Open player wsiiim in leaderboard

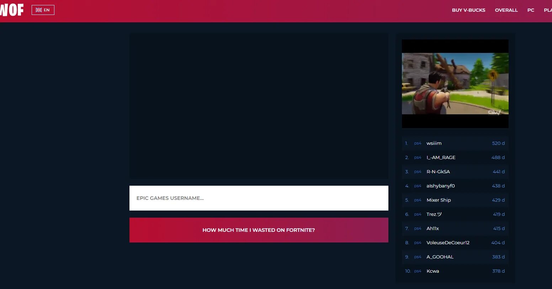[x=434, y=143]
